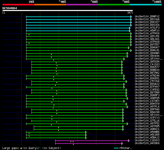Select the UniRef100_A9TP52 label
Image resolution: width=164 pixels, height=150 pixels.
[147, 124]
